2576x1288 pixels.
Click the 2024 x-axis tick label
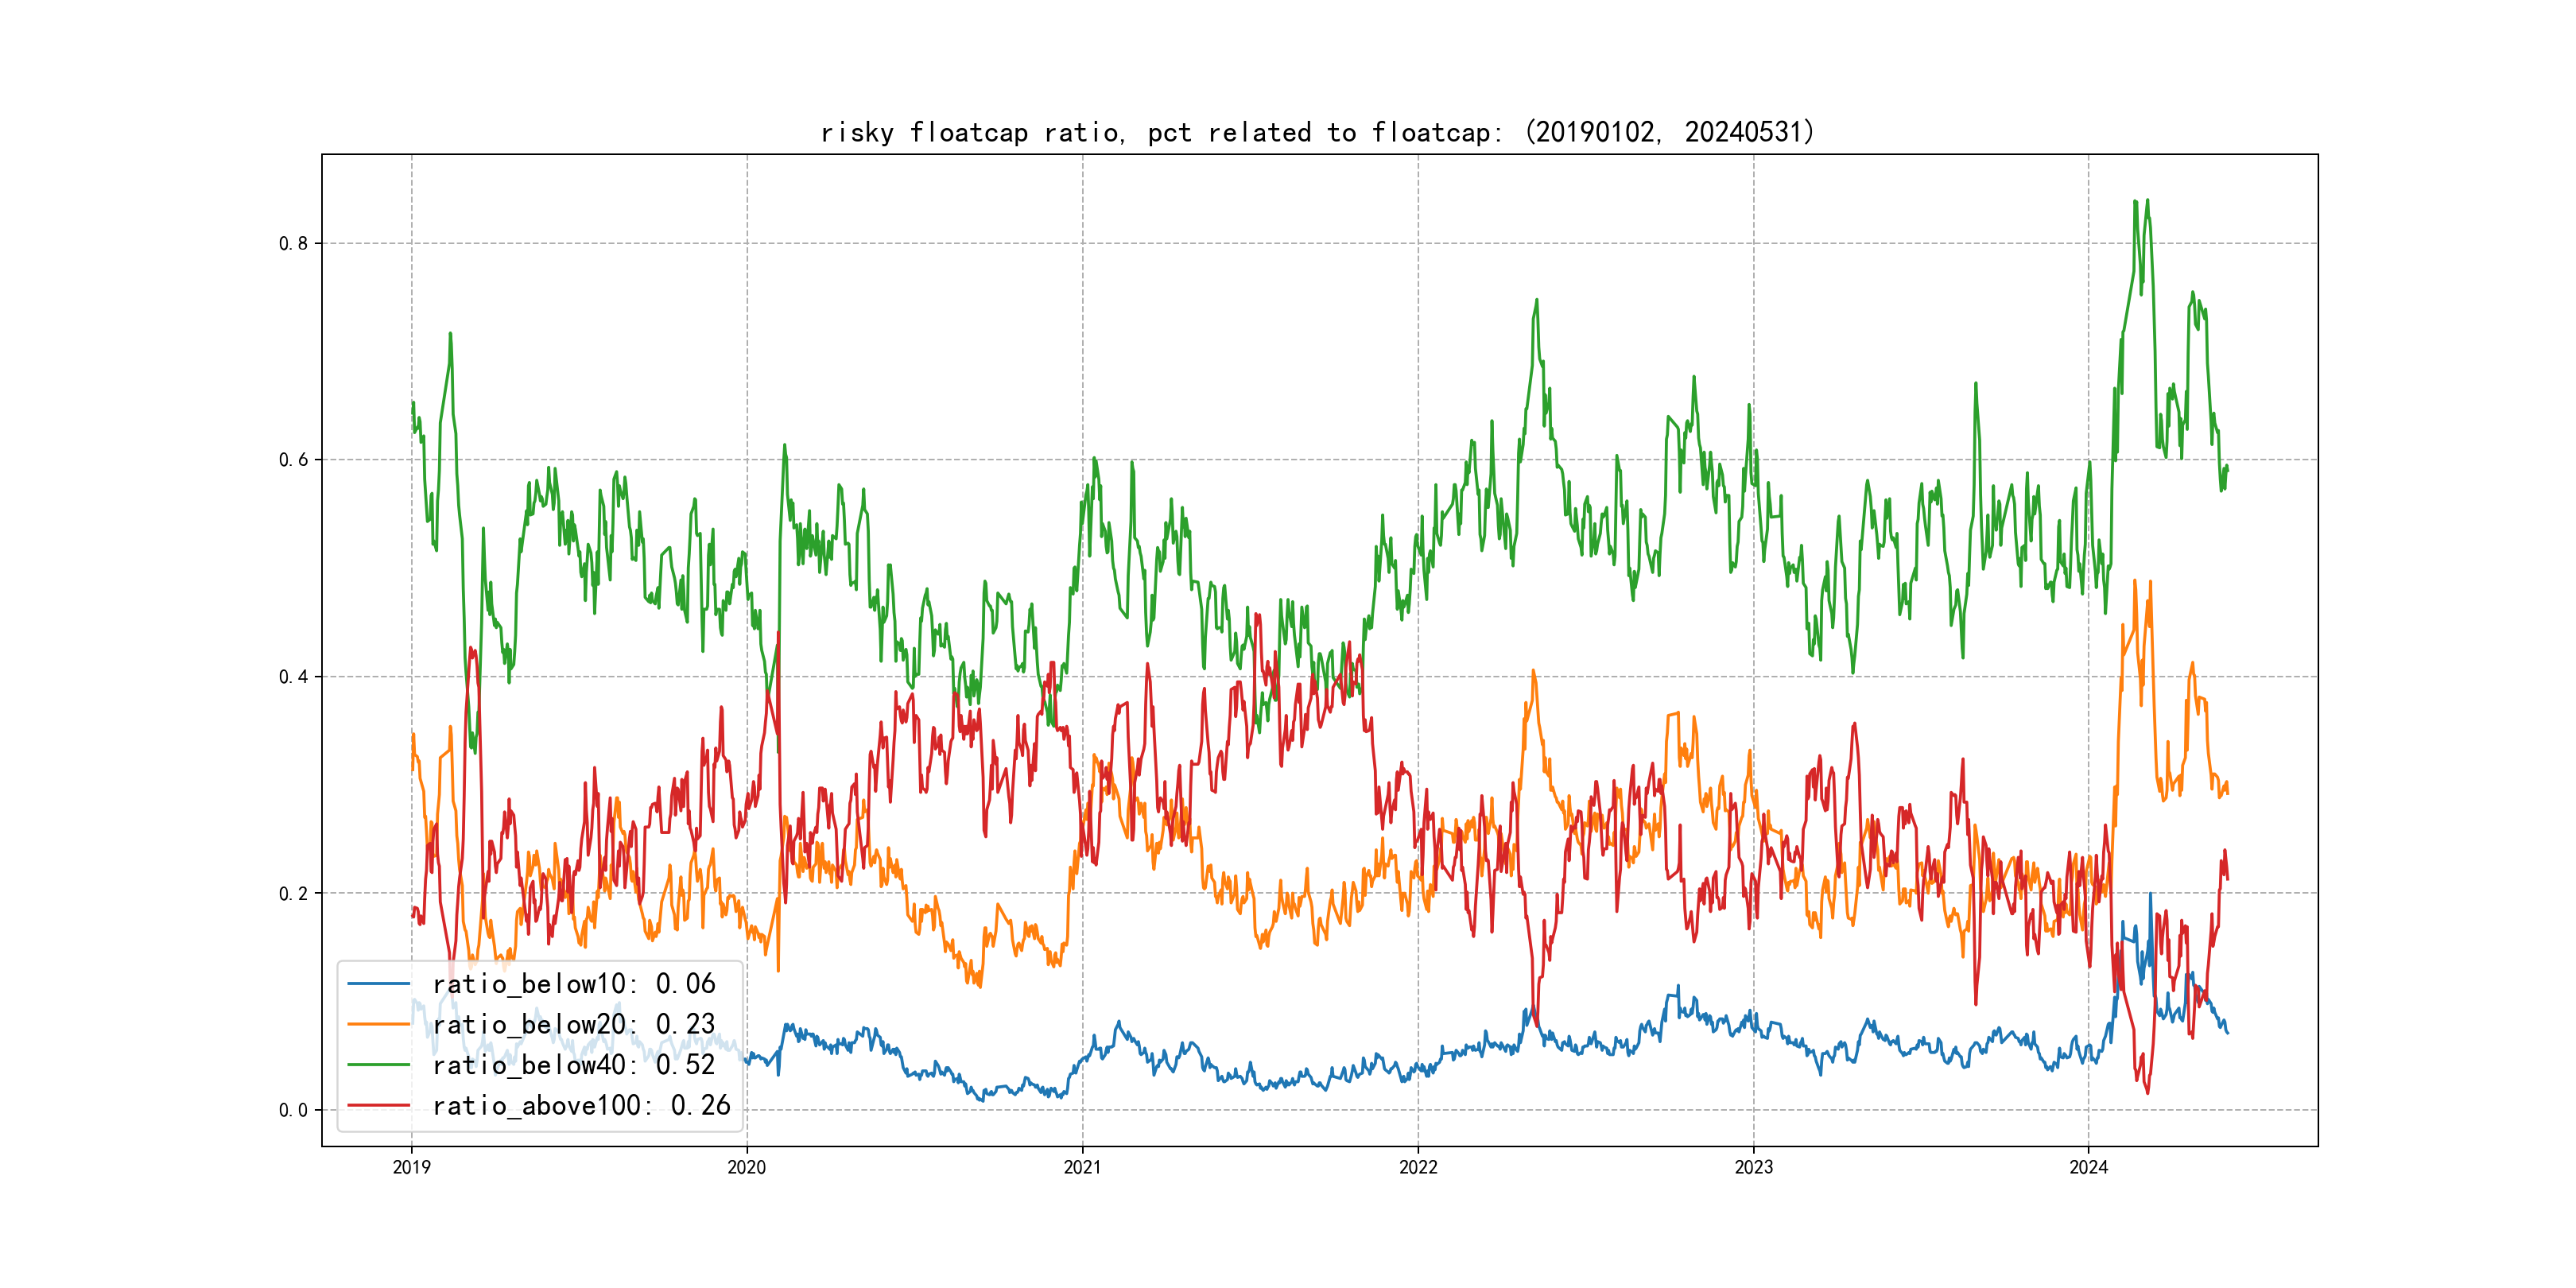[x=2088, y=1167]
